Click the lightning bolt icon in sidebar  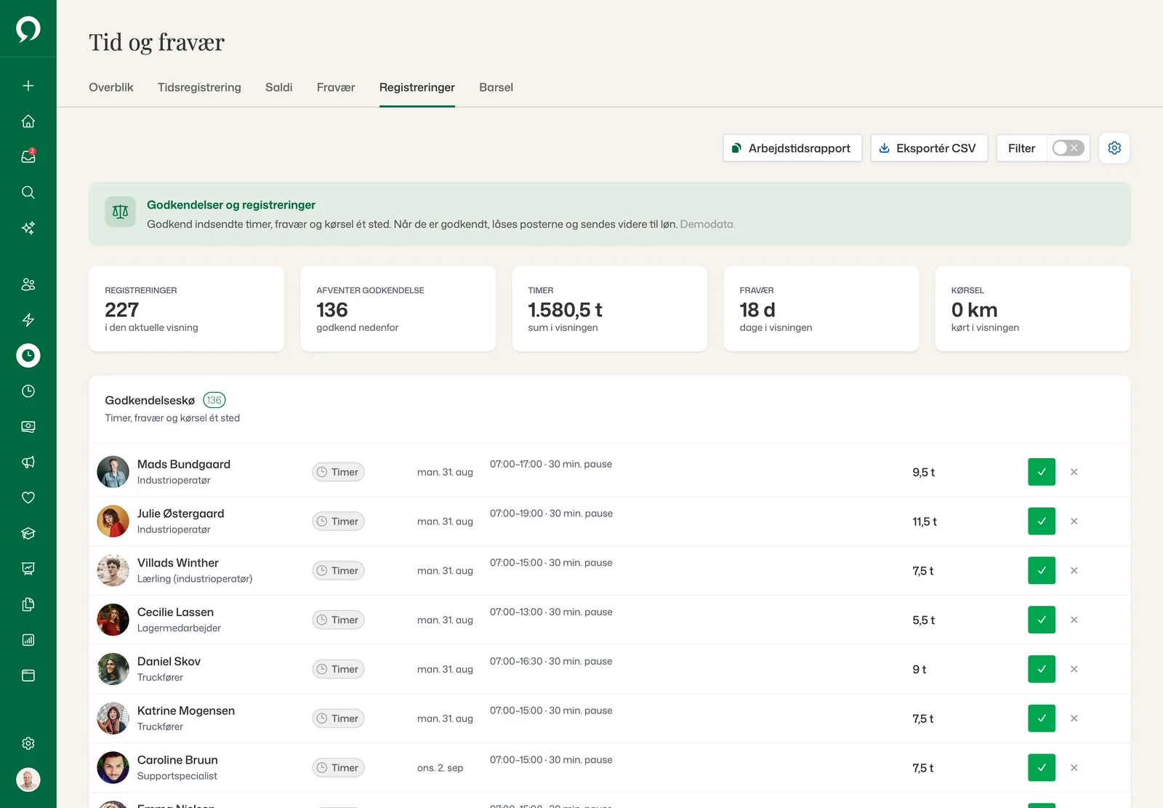point(28,320)
